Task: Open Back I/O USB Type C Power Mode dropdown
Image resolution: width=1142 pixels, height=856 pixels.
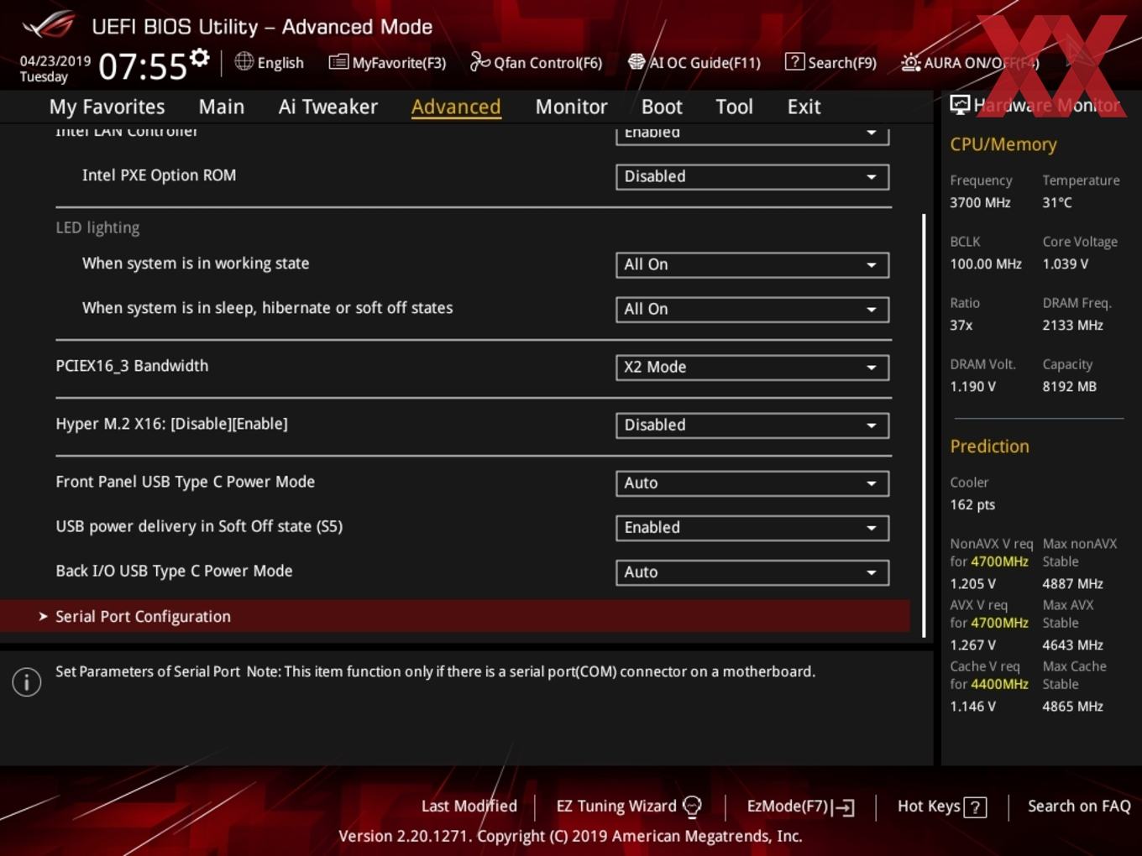Action: (752, 572)
